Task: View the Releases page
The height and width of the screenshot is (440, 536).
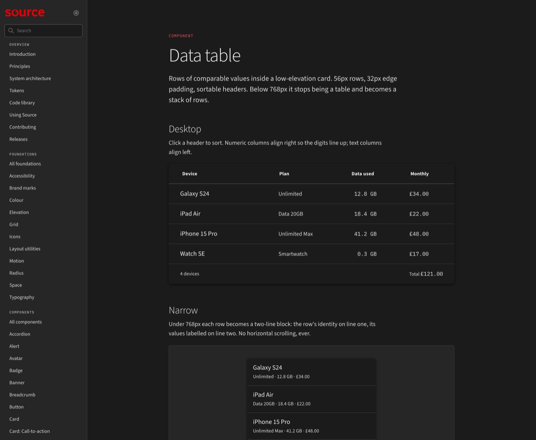Action: tap(18, 139)
